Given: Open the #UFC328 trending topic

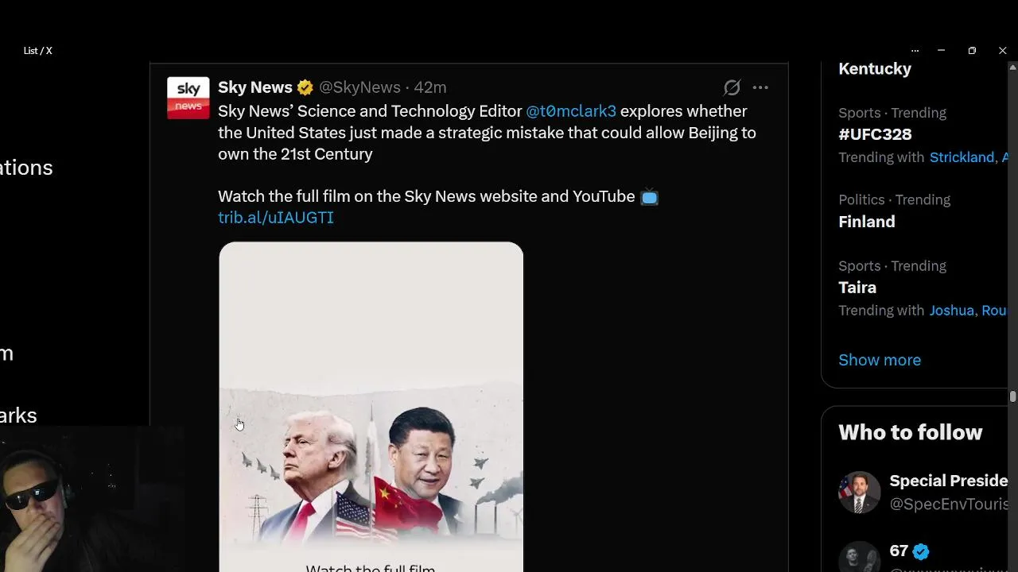Looking at the screenshot, I should (x=875, y=134).
